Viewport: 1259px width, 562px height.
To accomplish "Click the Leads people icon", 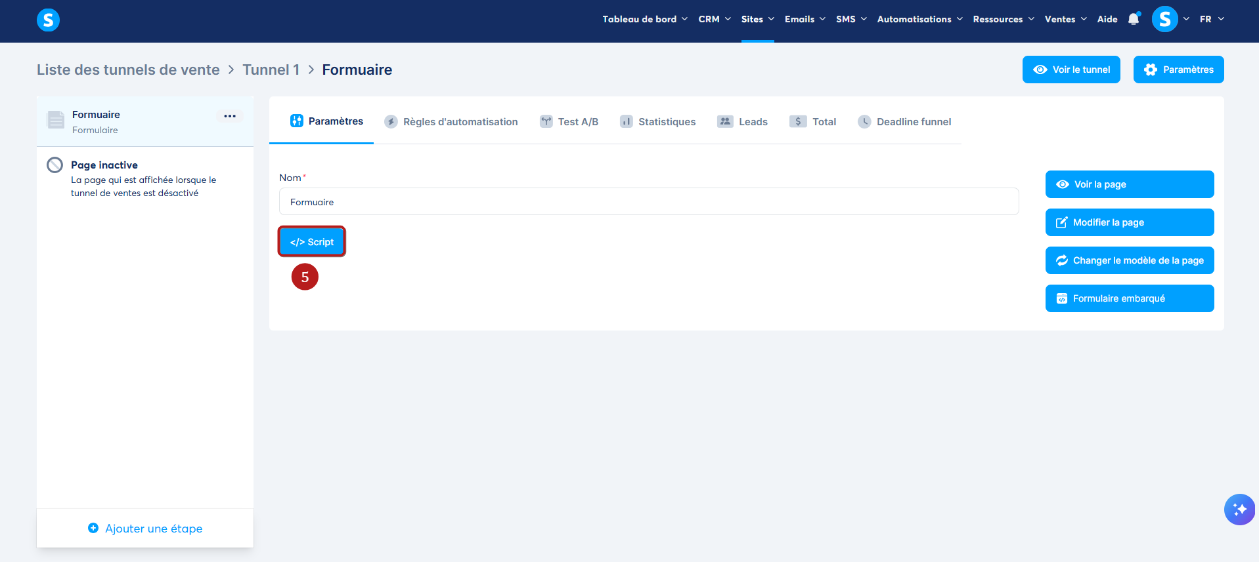I will click(x=725, y=121).
